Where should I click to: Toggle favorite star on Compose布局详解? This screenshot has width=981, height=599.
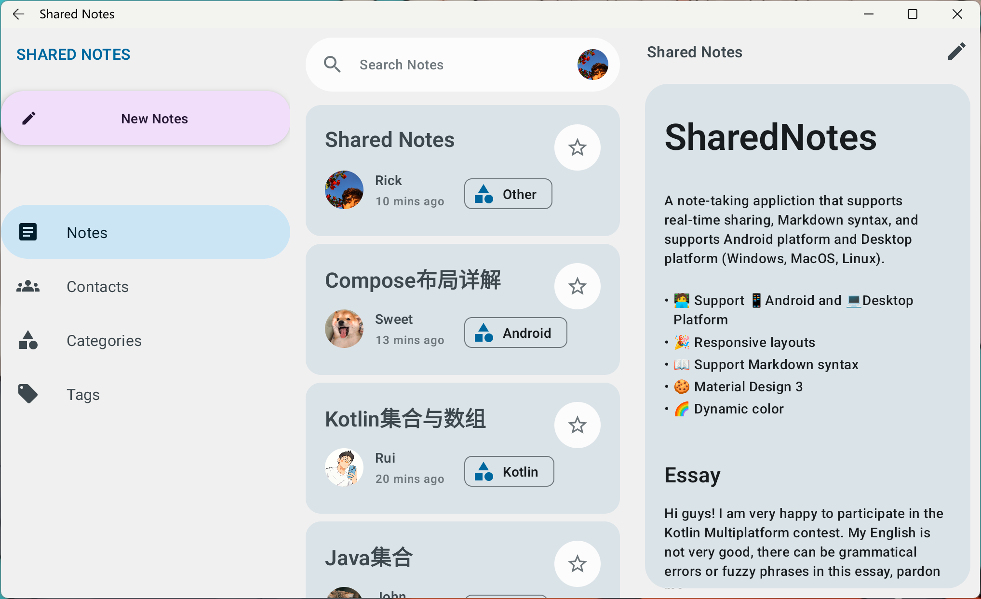(x=578, y=285)
